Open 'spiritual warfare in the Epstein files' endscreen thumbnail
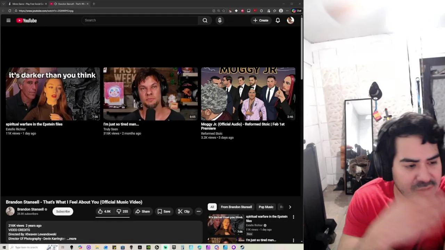 (53, 94)
